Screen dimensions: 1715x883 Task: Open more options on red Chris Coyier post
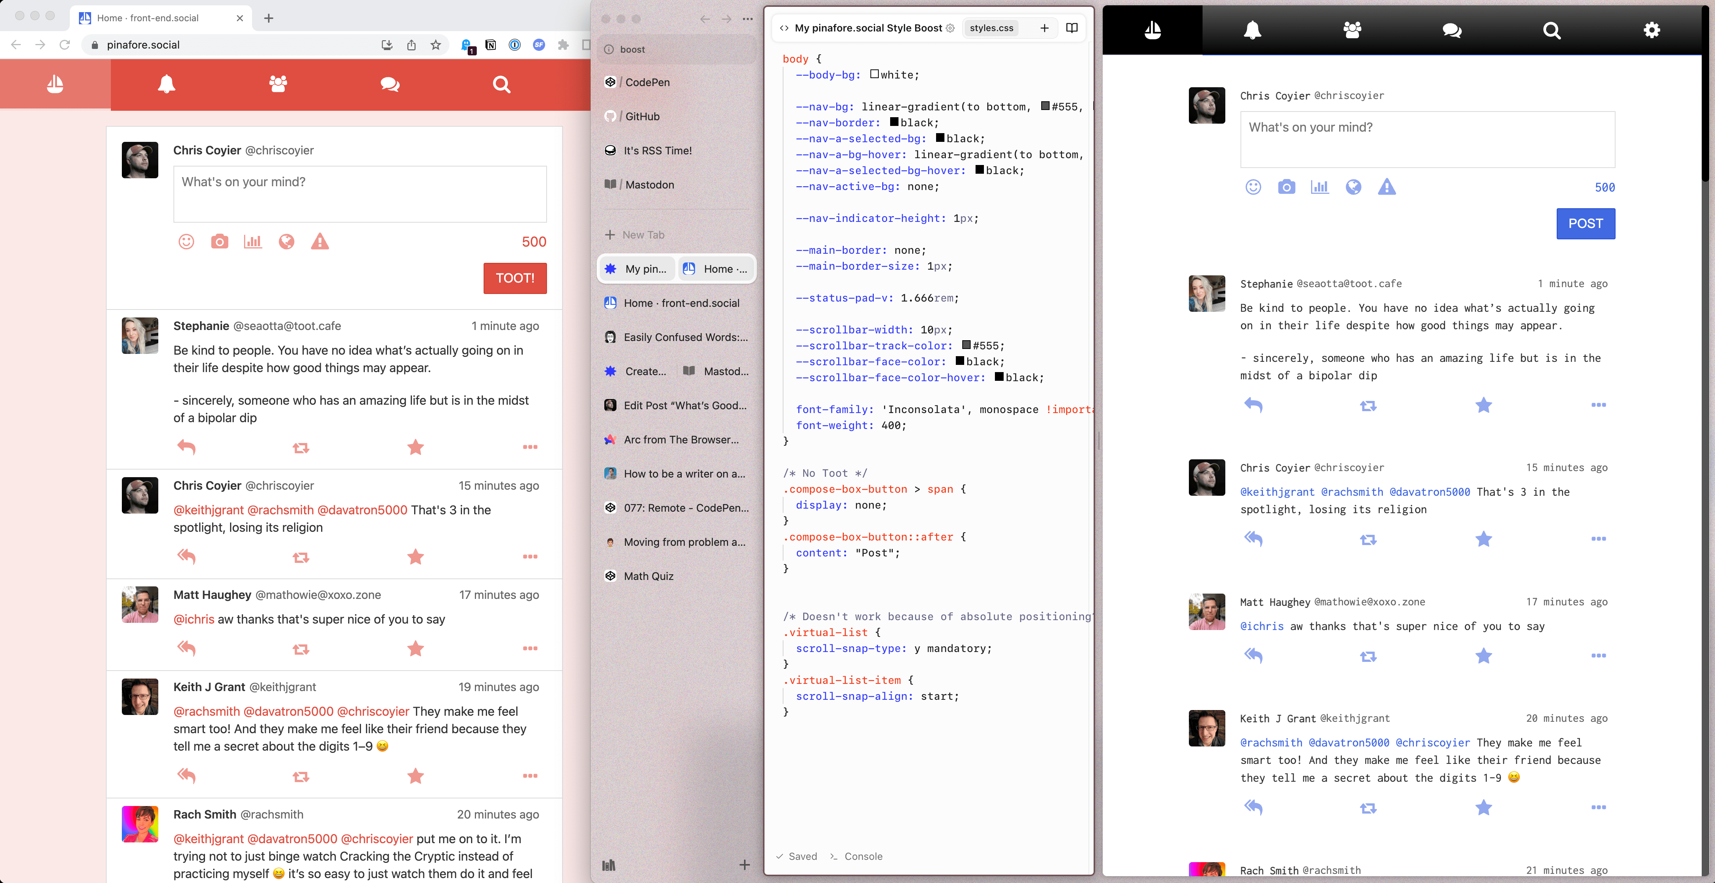[x=530, y=556]
